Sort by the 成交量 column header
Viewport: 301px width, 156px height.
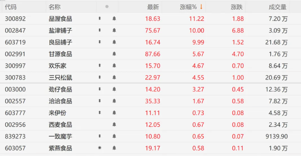click(x=278, y=7)
